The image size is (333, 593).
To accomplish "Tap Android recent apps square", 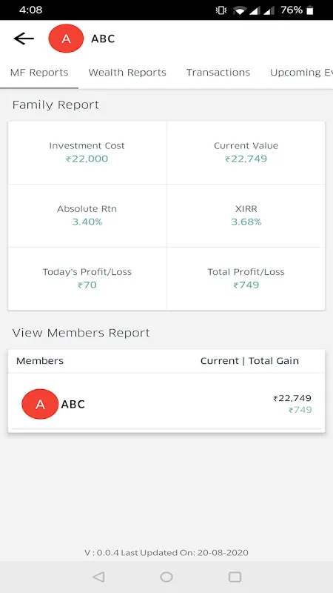I will [x=235, y=577].
